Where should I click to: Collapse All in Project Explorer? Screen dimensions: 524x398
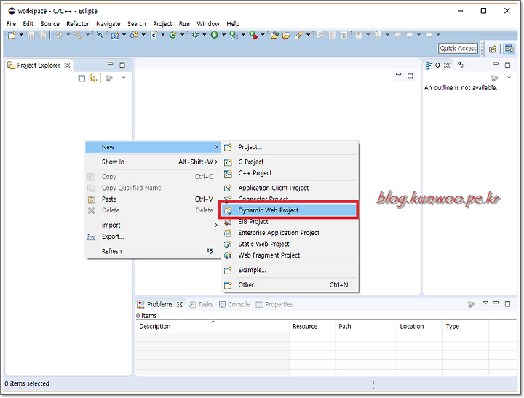[82, 79]
